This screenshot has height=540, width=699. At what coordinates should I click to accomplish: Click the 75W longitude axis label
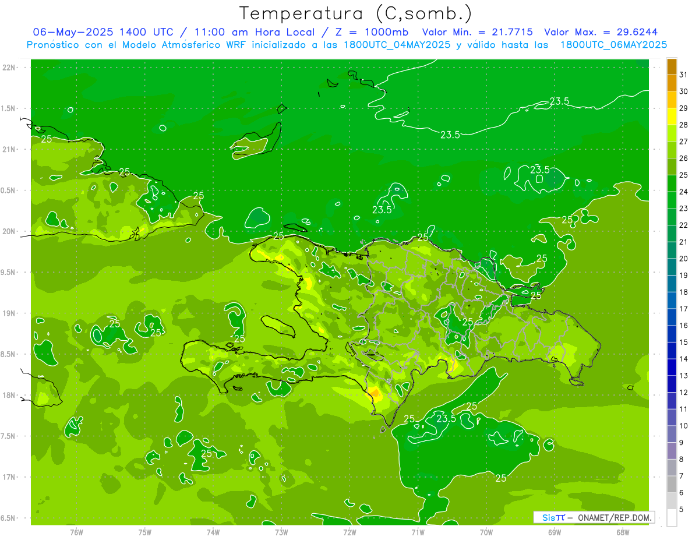click(145, 532)
